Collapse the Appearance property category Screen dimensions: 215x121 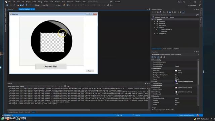(152, 69)
